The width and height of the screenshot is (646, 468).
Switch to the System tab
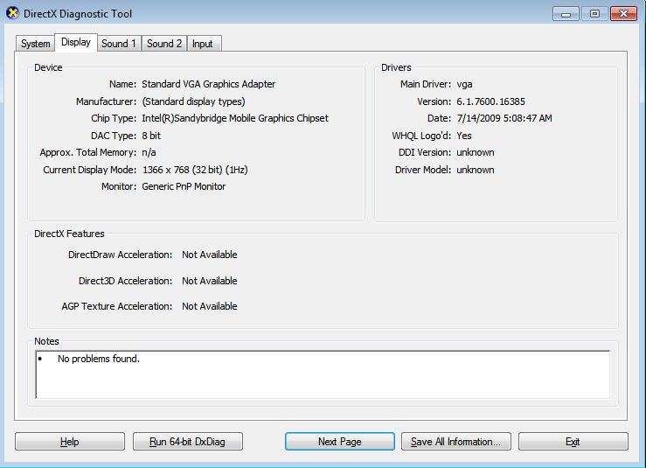coord(36,44)
